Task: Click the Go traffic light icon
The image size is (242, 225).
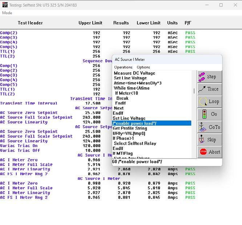Action: pyautogui.click(x=204, y=114)
